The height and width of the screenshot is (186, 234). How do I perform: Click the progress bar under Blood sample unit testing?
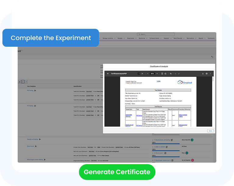point(166,144)
